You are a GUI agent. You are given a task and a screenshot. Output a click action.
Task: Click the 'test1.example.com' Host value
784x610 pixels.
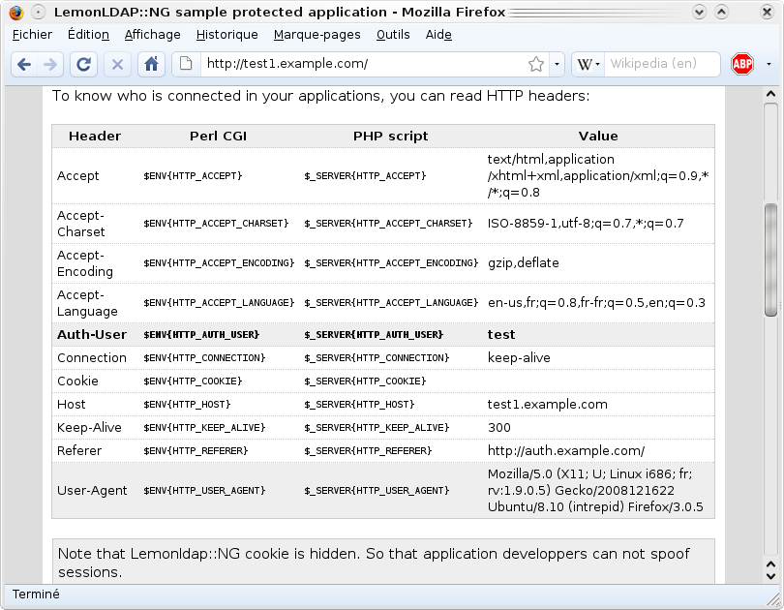pos(548,405)
